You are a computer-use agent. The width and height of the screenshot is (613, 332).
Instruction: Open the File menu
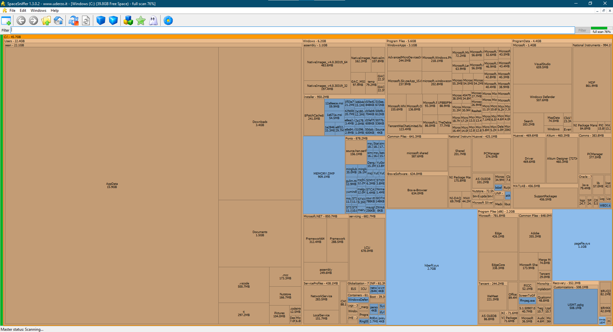[x=12, y=11]
